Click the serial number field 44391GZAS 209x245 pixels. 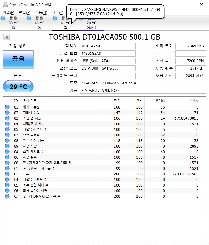[x=108, y=54]
